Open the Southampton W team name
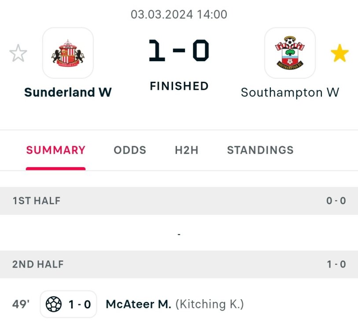358x330 pixels. tap(290, 92)
